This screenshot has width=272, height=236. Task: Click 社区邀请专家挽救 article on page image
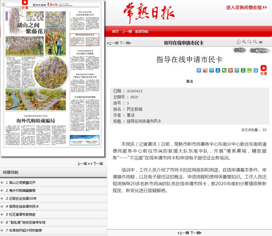click(x=85, y=60)
